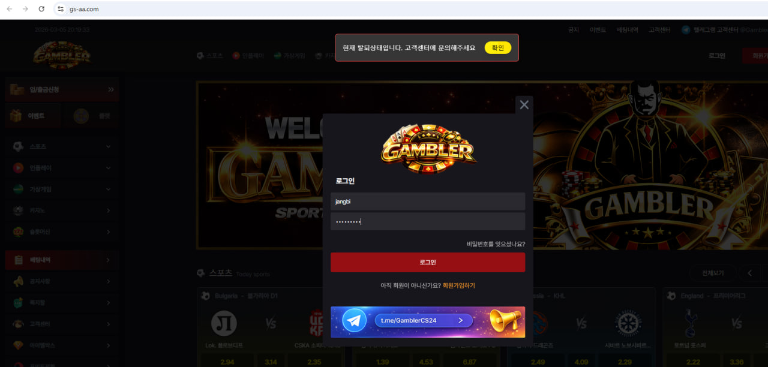Image resolution: width=768 pixels, height=367 pixels.
Task: Click the 이벤트 gift box icon
Action: [16, 116]
